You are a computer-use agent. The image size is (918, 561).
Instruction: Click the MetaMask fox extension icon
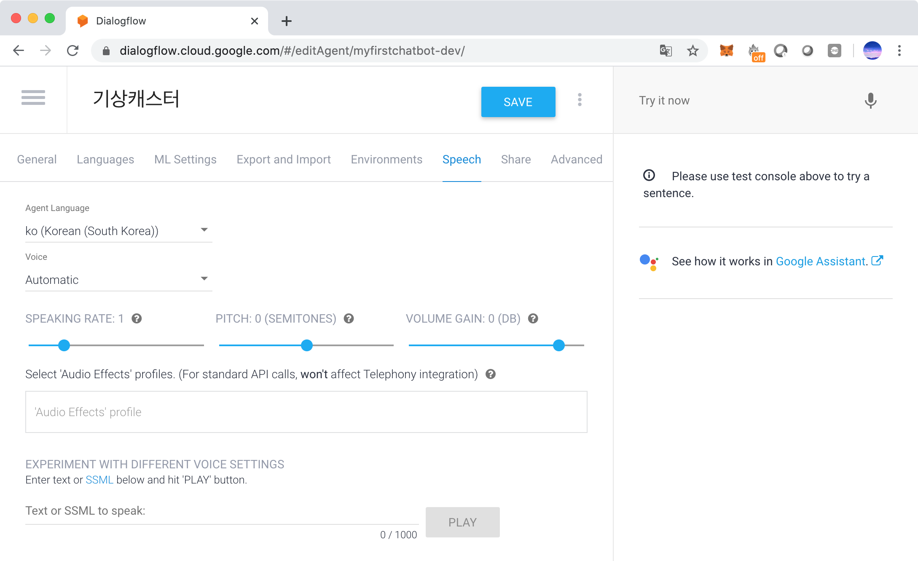726,51
